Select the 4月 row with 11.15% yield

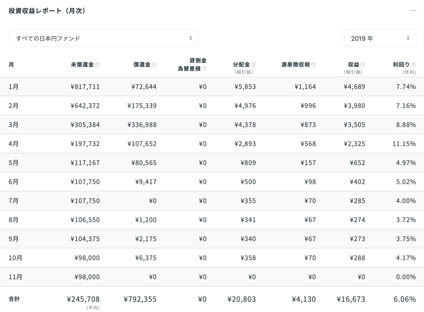tap(212, 144)
